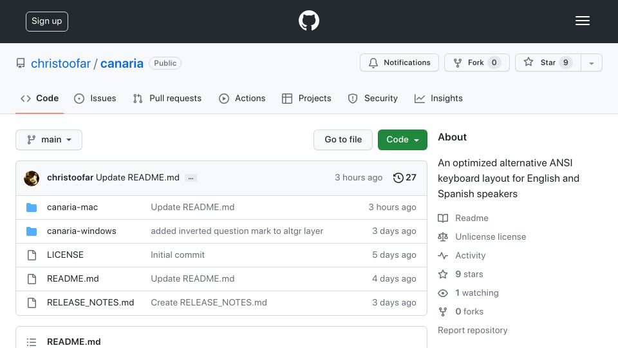Click the watching eye icon
This screenshot has height=348, width=618.
tap(443, 293)
